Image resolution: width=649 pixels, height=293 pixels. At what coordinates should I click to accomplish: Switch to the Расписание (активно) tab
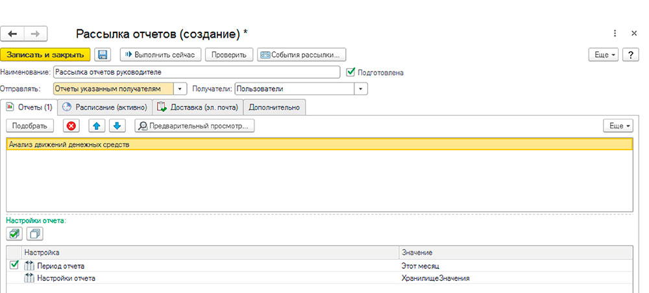pos(104,107)
